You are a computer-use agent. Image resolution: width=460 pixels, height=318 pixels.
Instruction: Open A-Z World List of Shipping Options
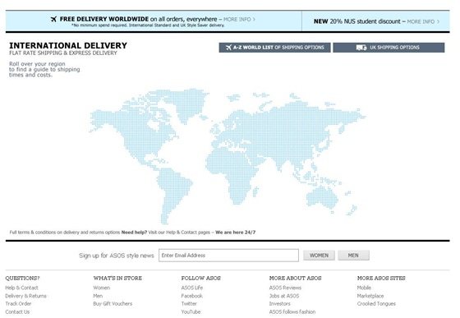274,48
